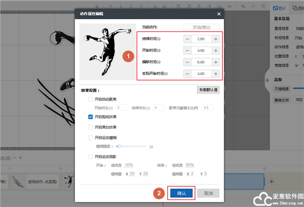Increase 偏移时间 with the plus button
This screenshot has height=207, width=304.
(x=216, y=62)
